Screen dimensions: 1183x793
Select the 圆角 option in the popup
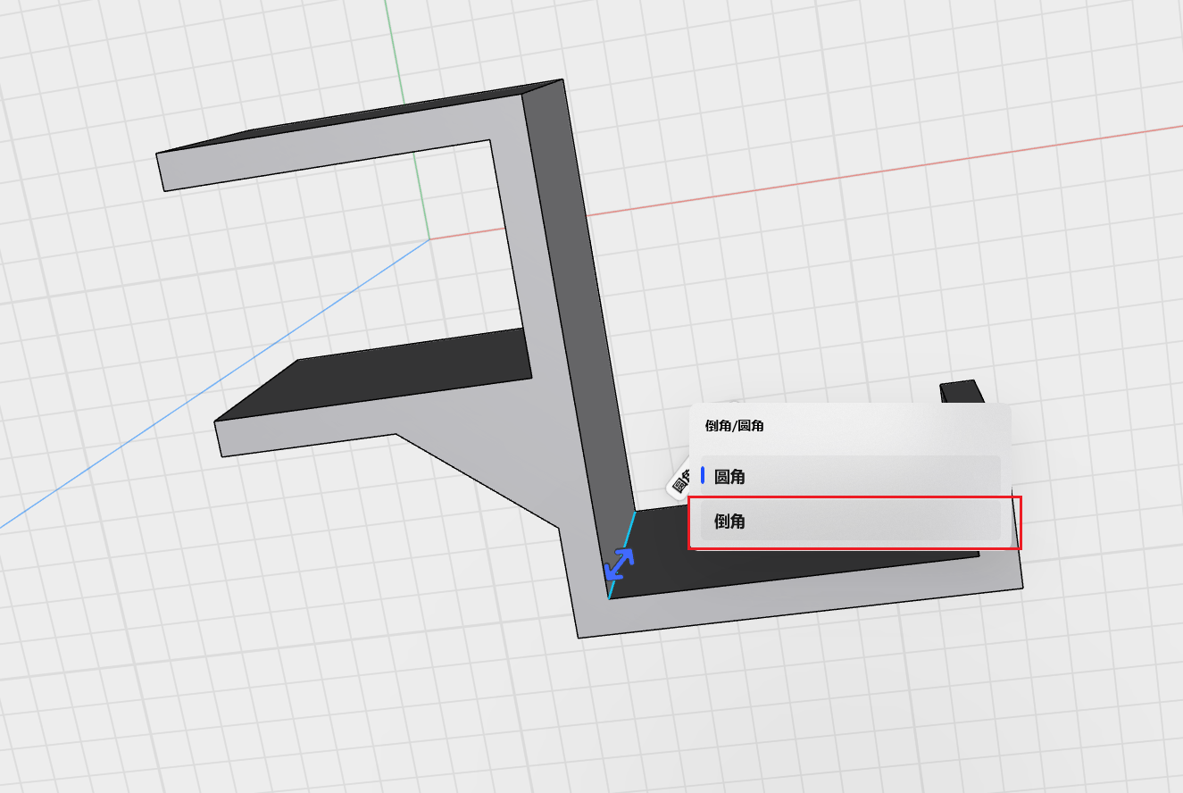pos(849,476)
